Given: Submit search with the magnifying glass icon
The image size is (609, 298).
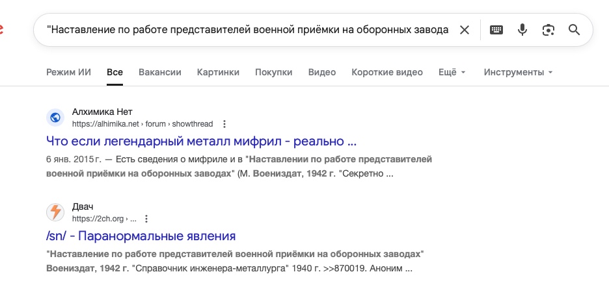Looking at the screenshot, I should click(x=574, y=30).
